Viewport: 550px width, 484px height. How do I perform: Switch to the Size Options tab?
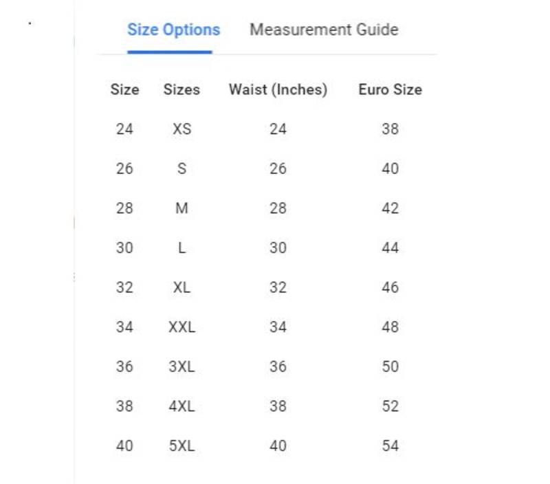click(173, 30)
